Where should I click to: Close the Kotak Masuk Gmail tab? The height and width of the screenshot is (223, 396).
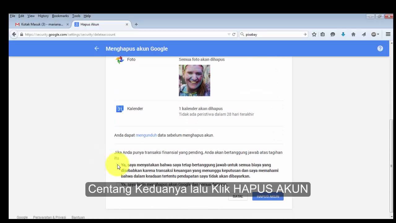67,24
